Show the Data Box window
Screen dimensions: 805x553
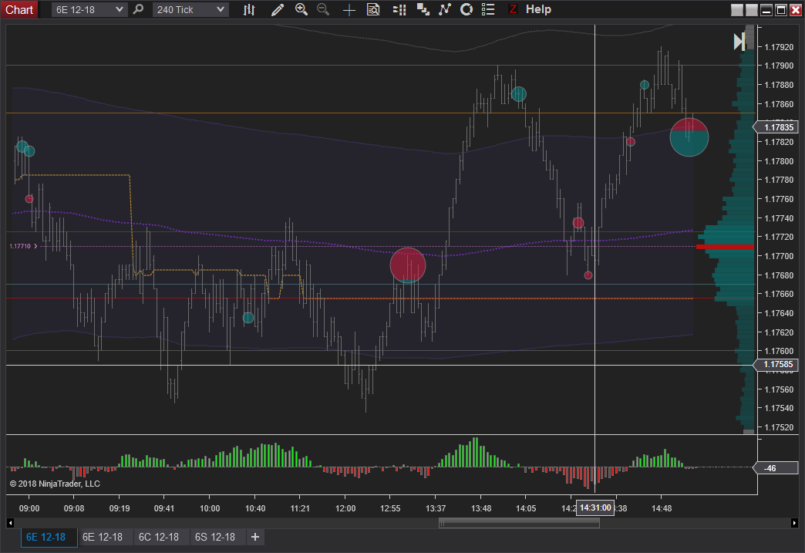[373, 9]
